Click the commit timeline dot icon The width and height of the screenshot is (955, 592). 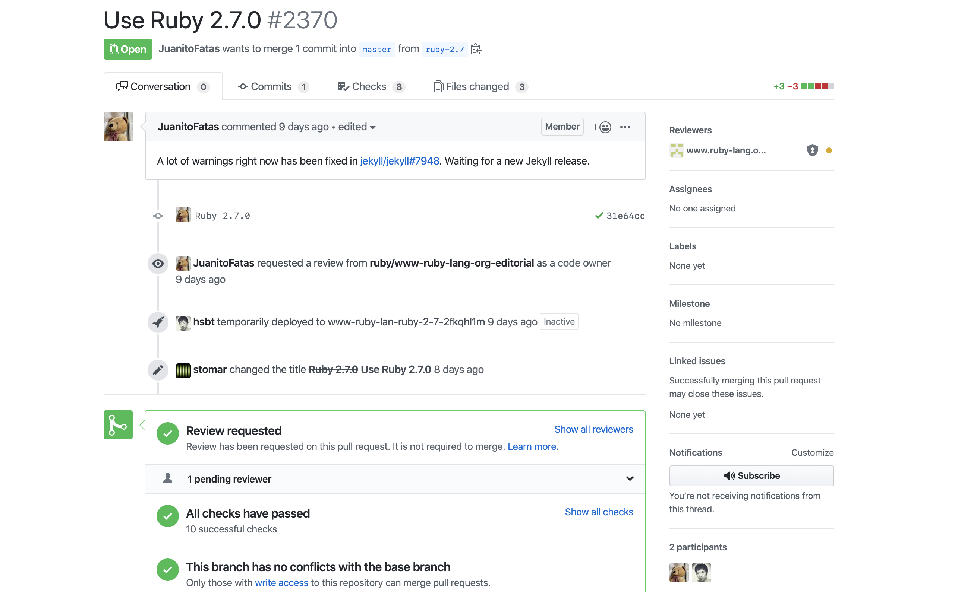tap(158, 216)
